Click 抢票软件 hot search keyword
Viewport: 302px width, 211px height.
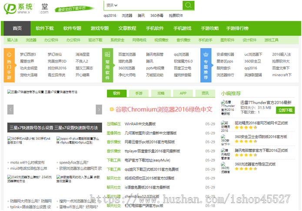coord(176,16)
